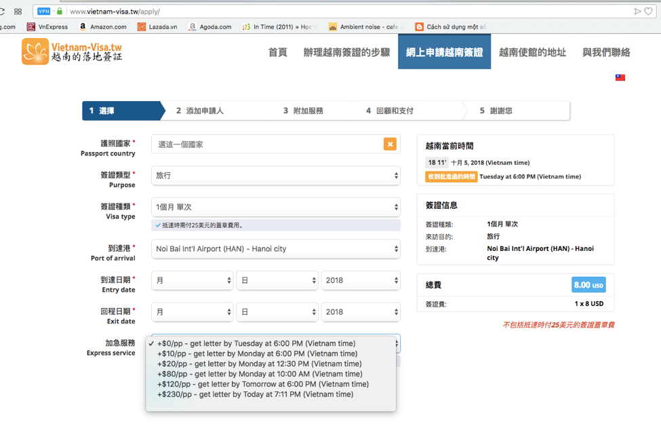
Task: Click the Vietnam-Visa.tw lotus logo
Action: 35,52
